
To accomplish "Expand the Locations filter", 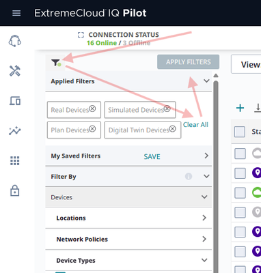I will click(x=204, y=218).
